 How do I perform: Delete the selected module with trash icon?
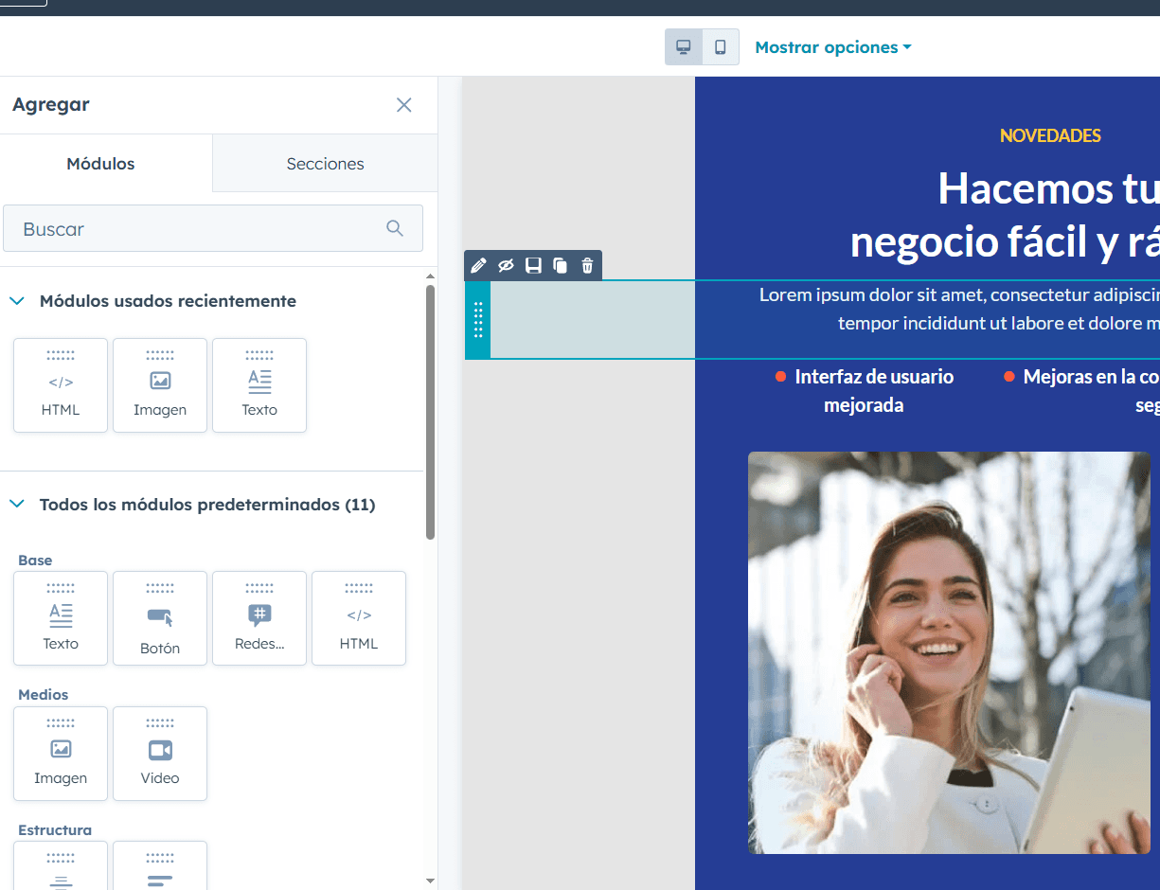click(x=587, y=266)
